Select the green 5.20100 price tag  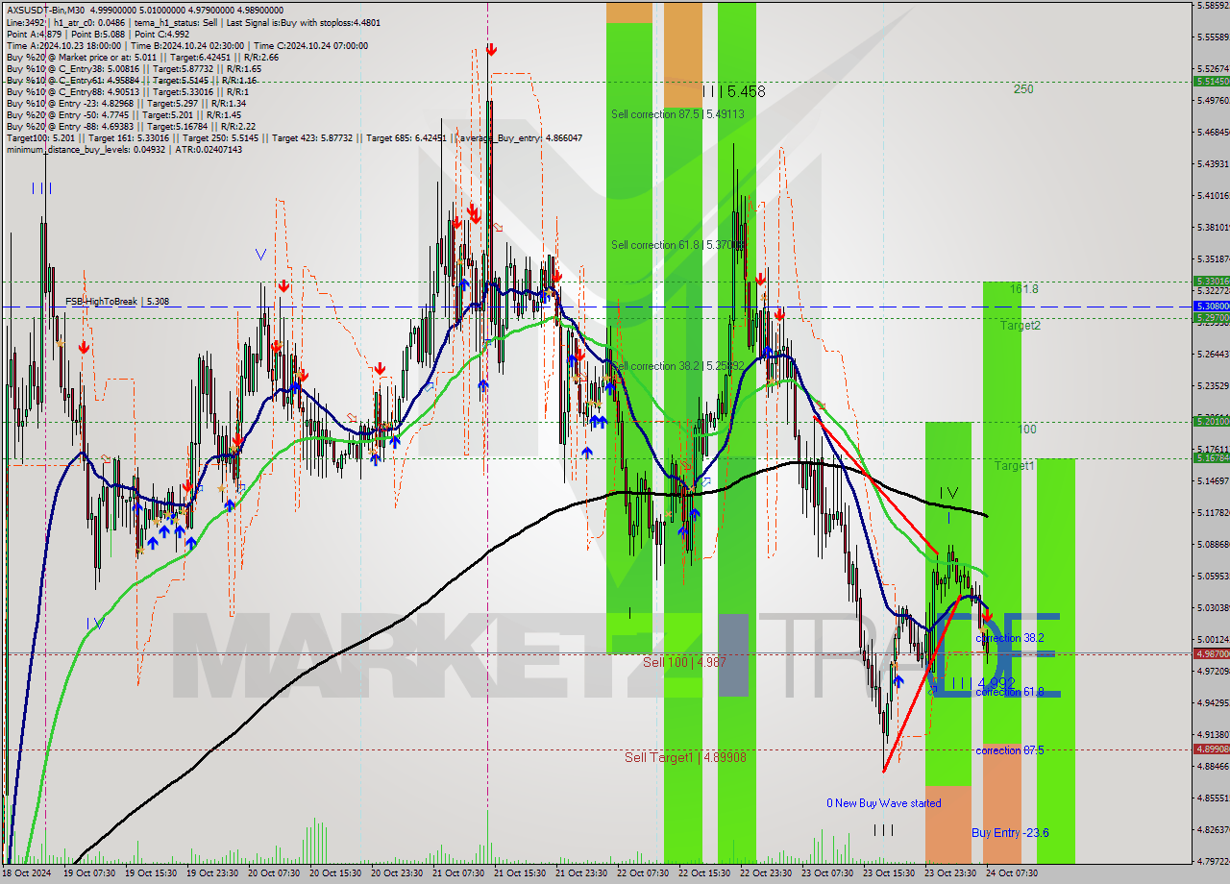[x=1211, y=421]
